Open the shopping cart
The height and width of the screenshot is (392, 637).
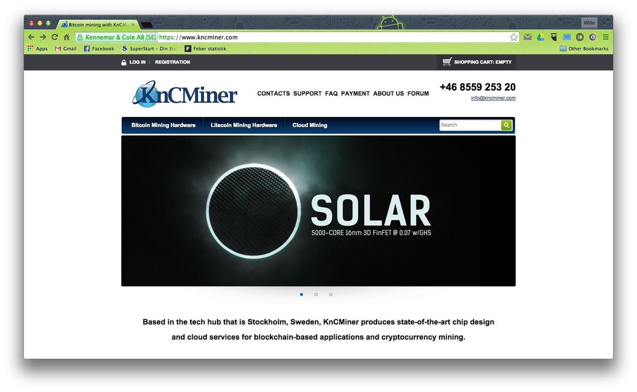pyautogui.click(x=477, y=62)
